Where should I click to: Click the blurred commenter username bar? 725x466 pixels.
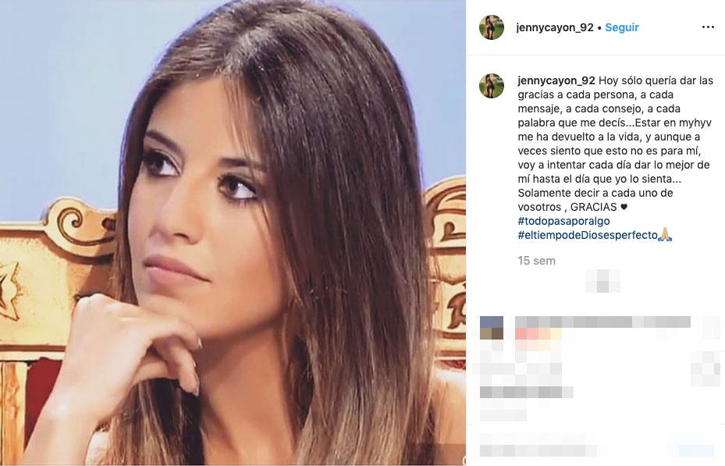click(602, 322)
